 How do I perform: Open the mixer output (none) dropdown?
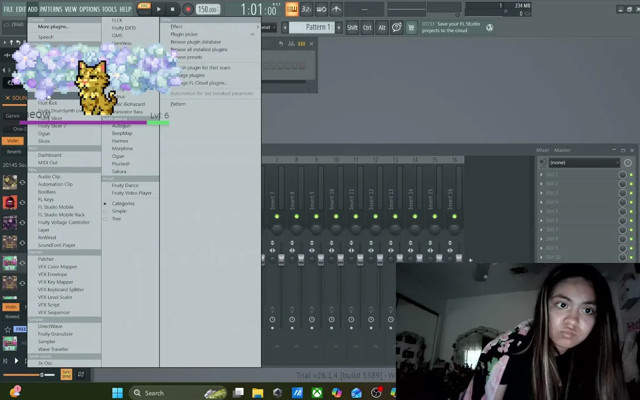coord(584,162)
